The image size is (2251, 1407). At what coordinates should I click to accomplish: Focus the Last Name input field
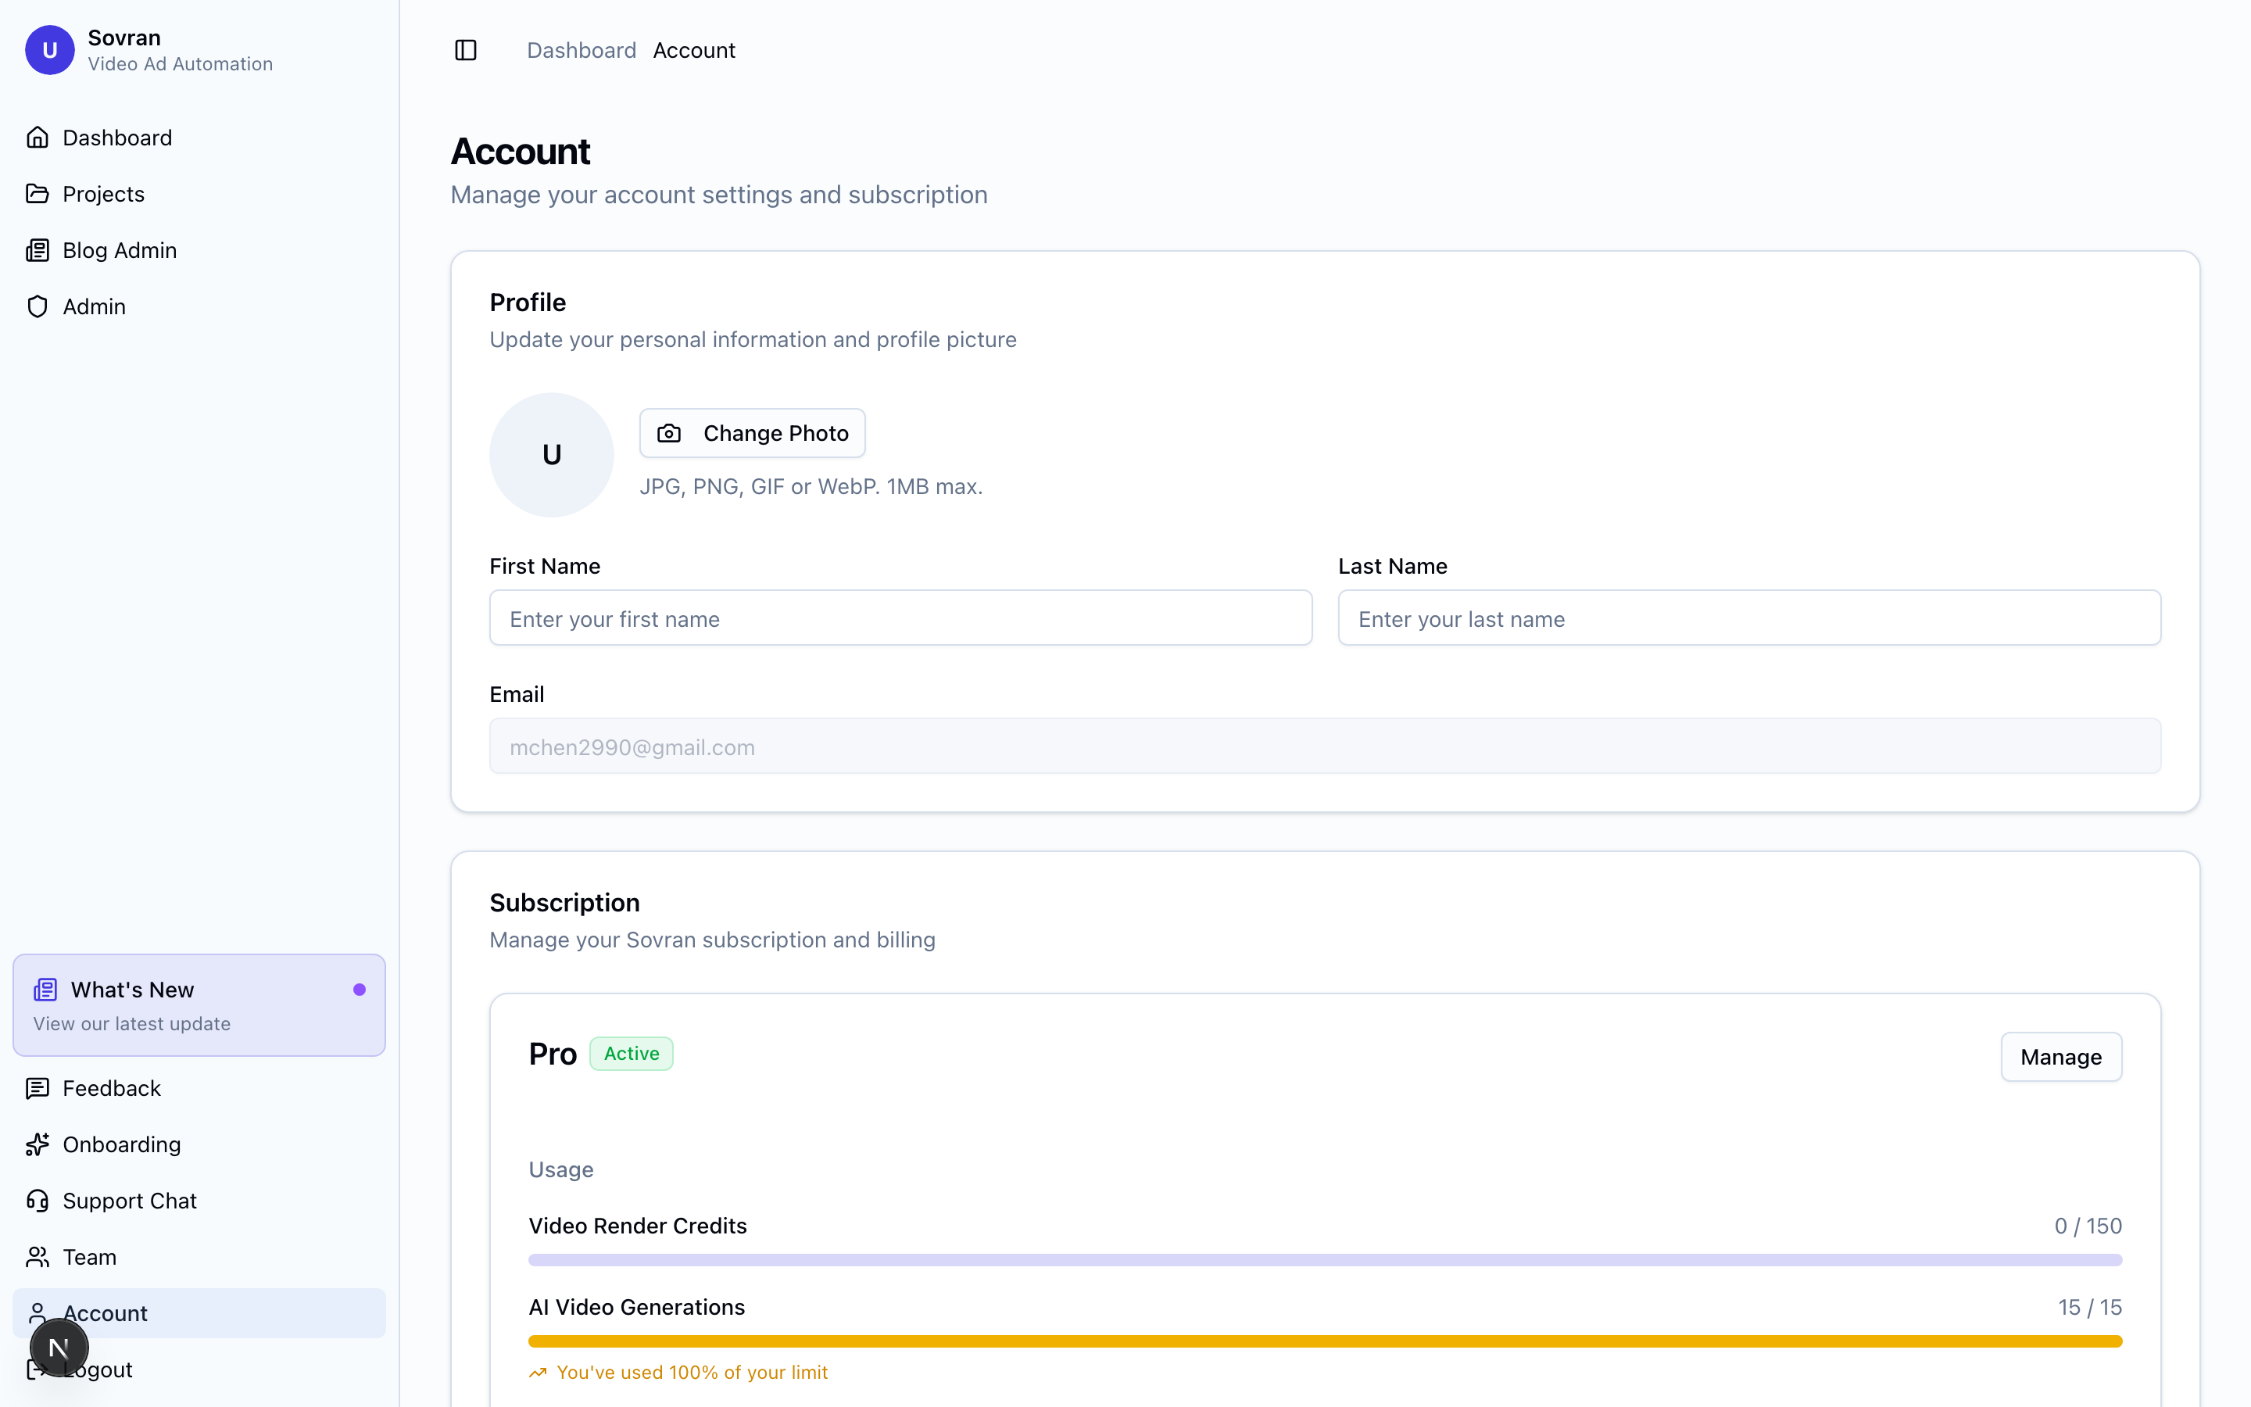coord(1748,618)
